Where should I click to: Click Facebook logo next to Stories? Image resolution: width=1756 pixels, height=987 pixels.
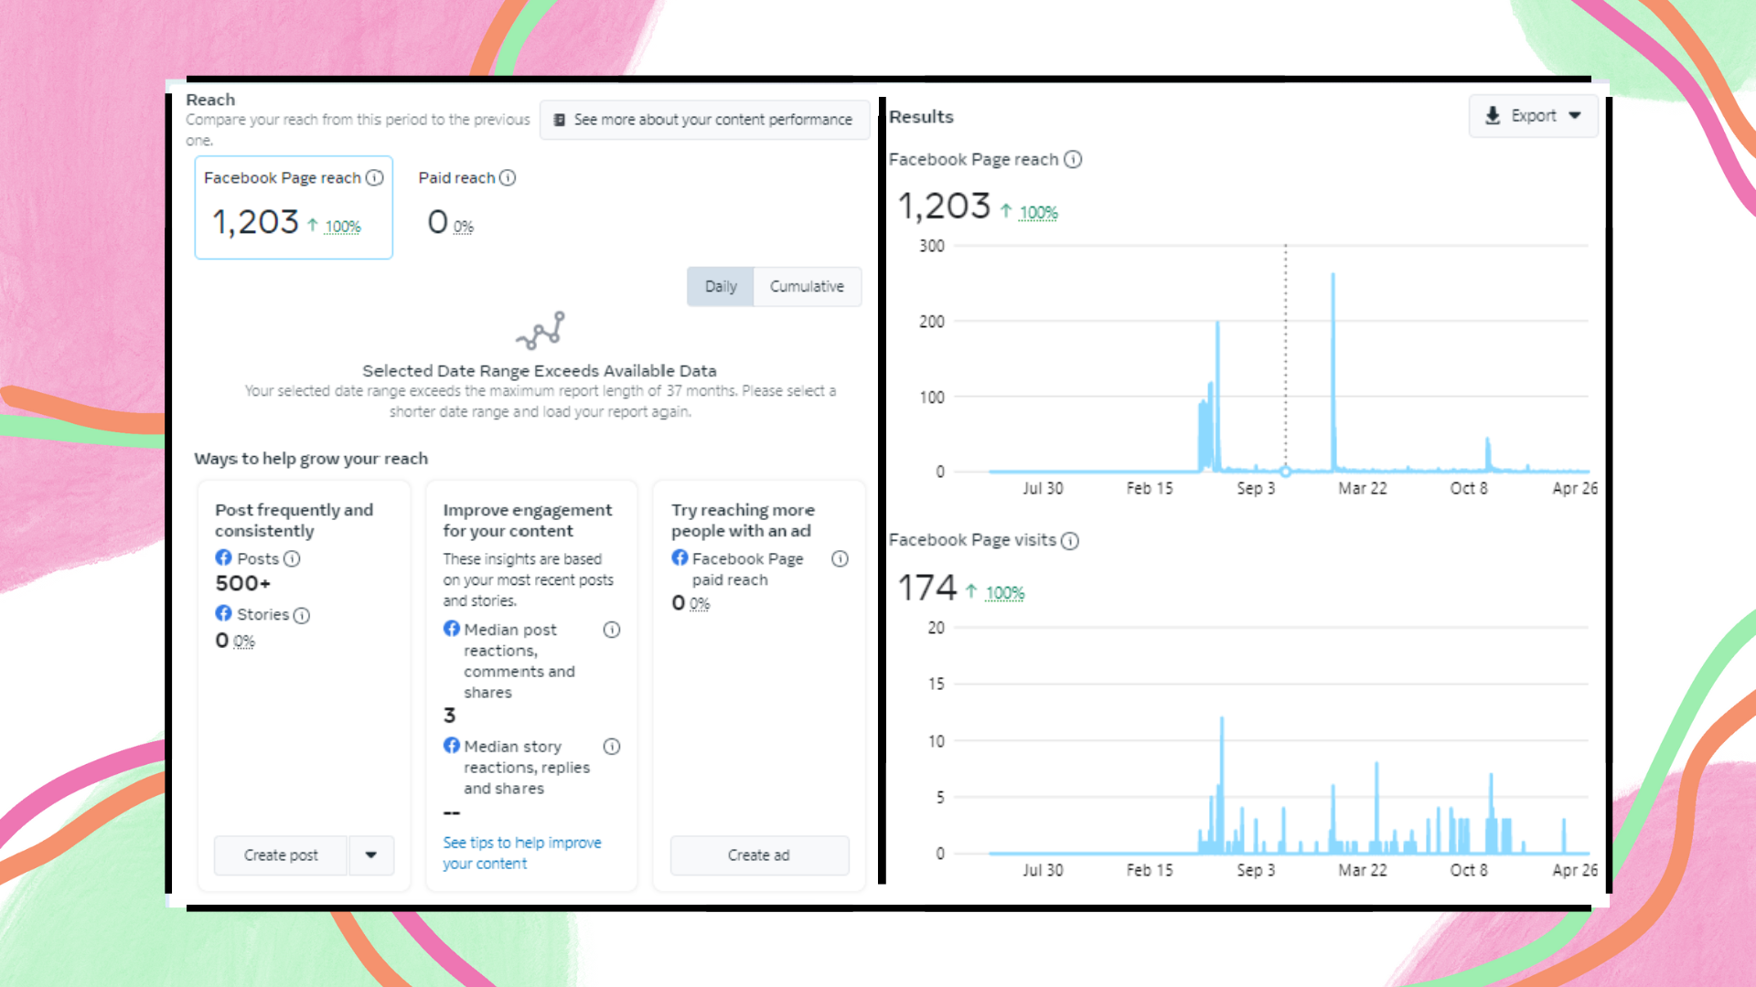[x=223, y=613]
